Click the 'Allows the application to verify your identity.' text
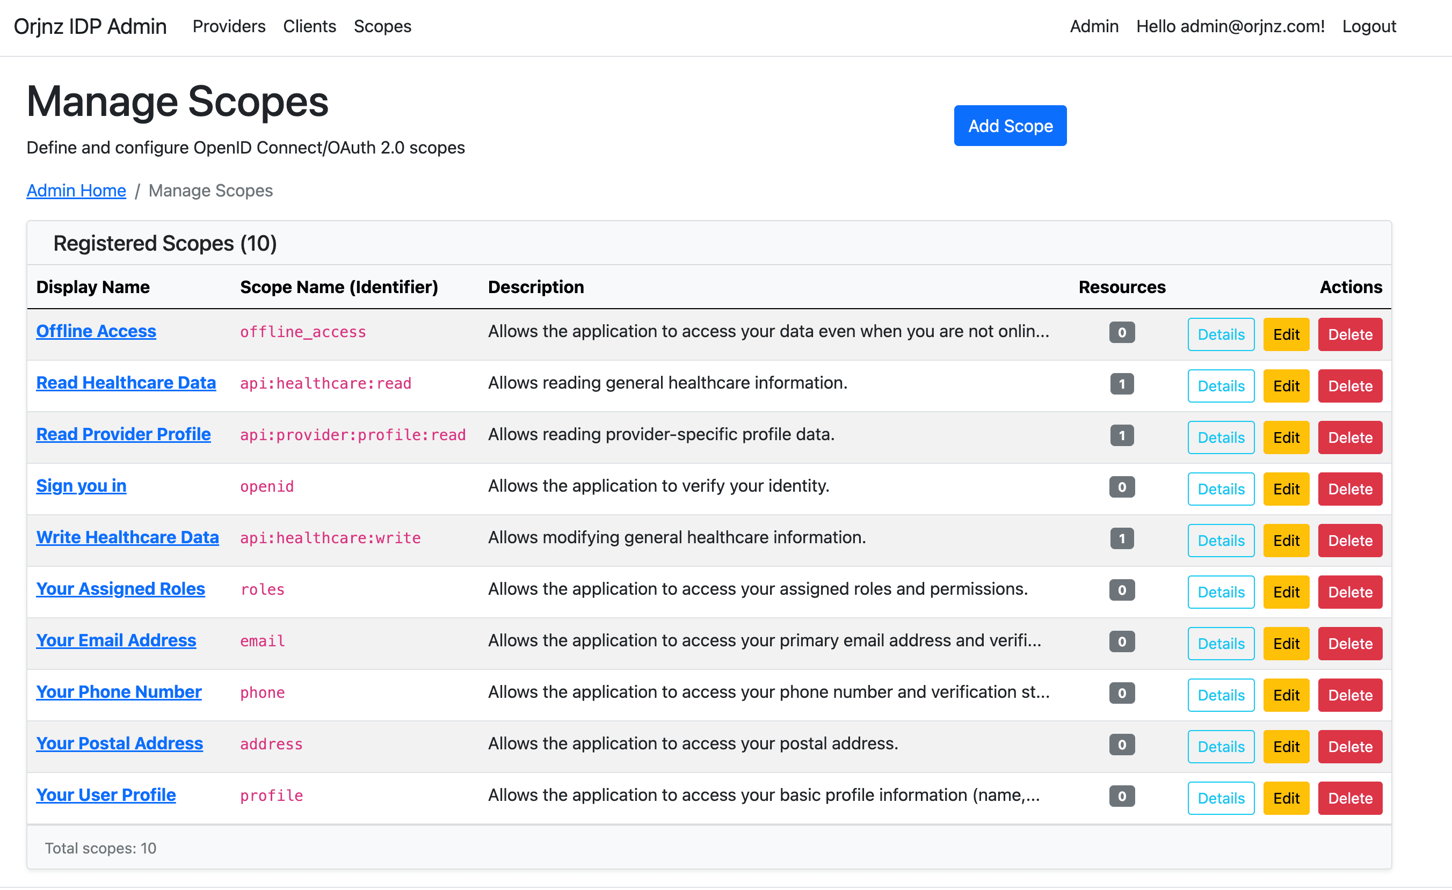Image resolution: width=1452 pixels, height=890 pixels. pyautogui.click(x=658, y=486)
